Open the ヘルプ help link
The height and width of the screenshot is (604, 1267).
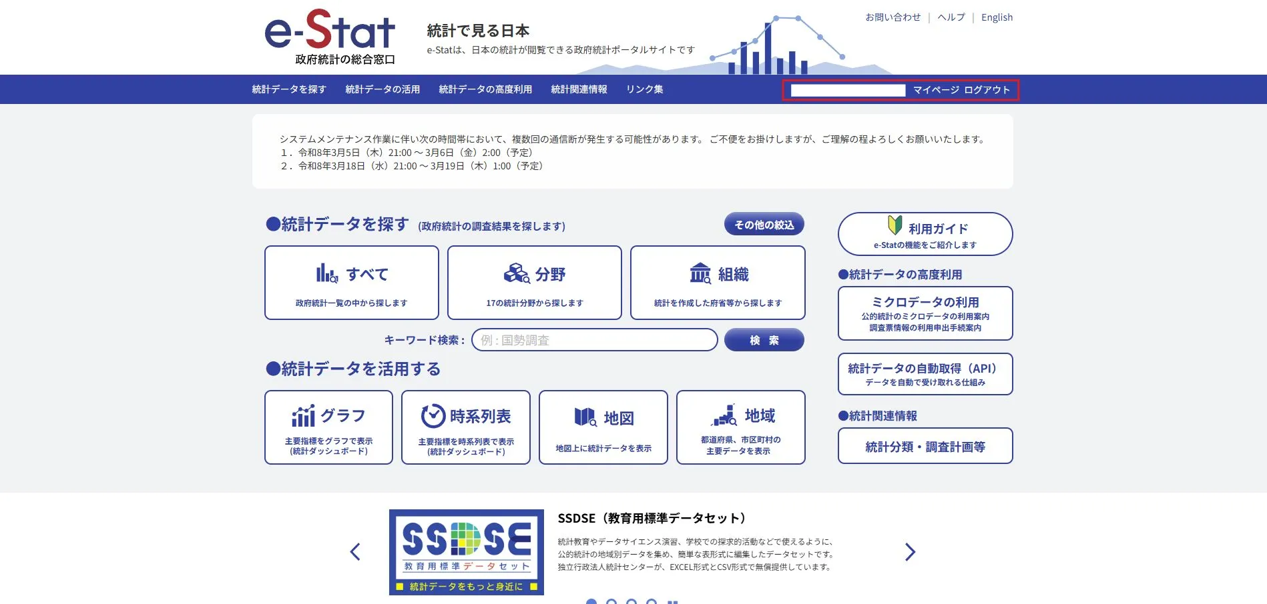click(x=951, y=17)
